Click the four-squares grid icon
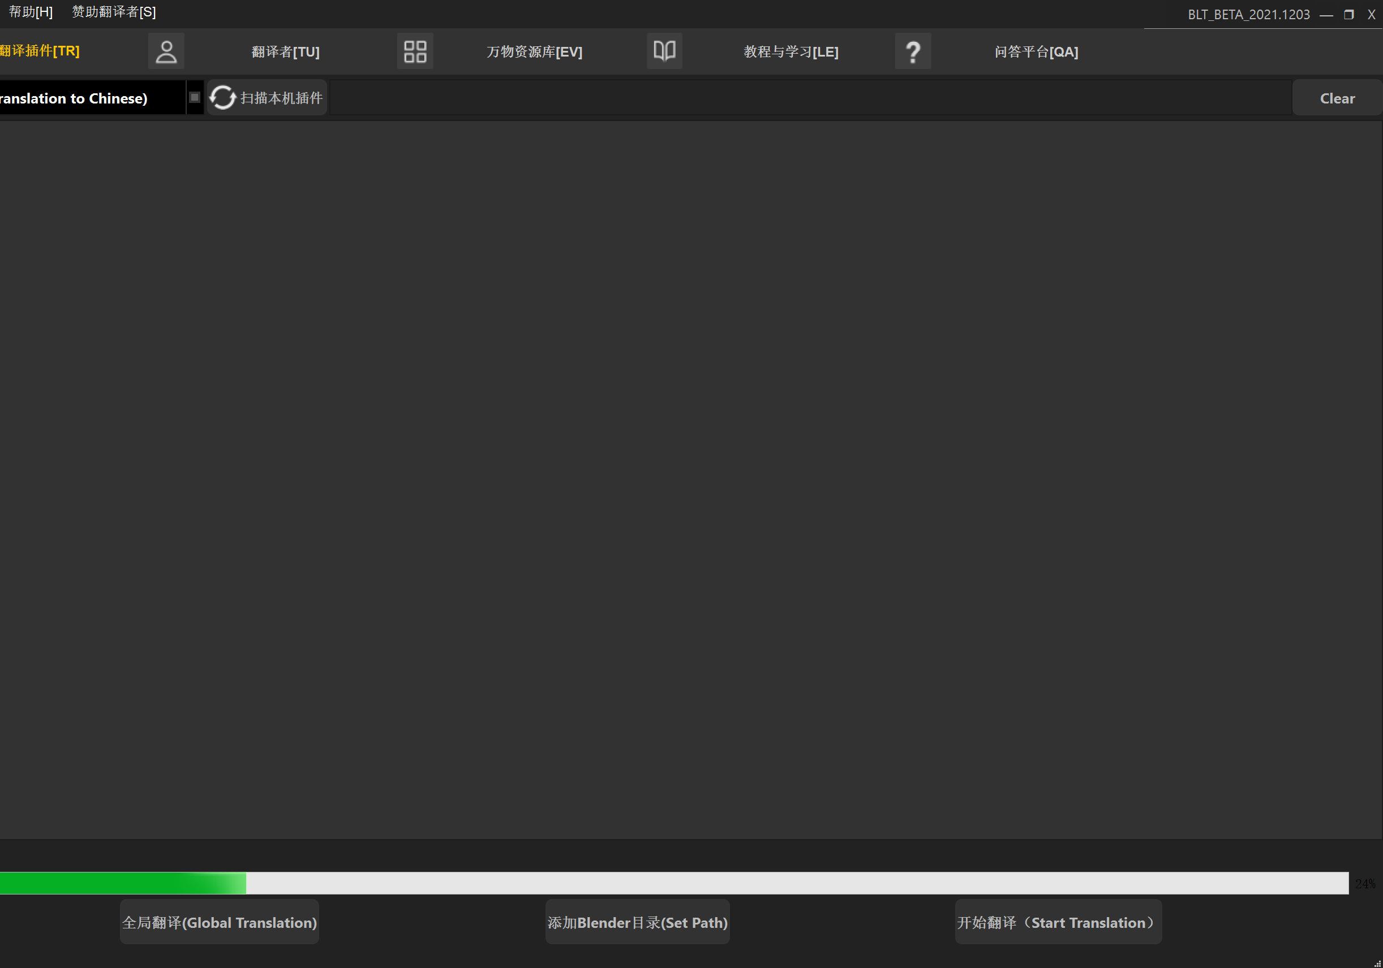 click(x=415, y=52)
